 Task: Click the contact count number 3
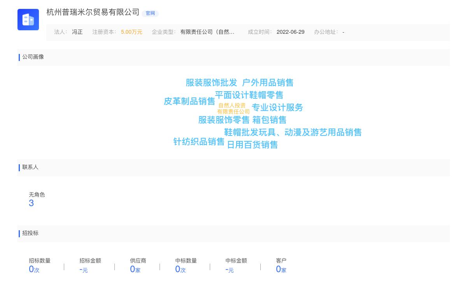[x=31, y=203]
